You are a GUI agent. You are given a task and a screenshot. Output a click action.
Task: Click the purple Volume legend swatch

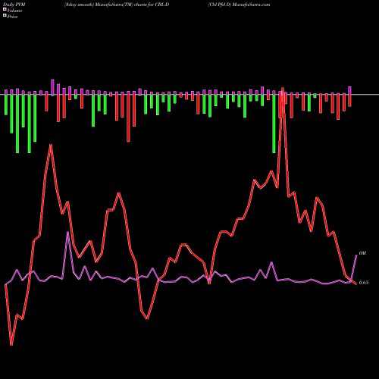(x=5, y=9)
